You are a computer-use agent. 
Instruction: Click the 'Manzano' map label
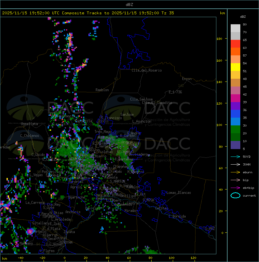click(x=26, y=243)
